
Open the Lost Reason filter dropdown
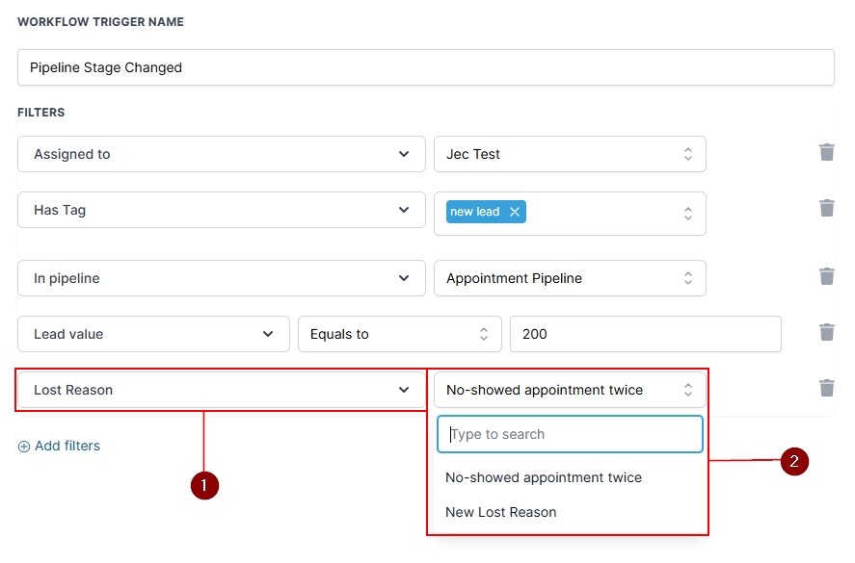[221, 390]
